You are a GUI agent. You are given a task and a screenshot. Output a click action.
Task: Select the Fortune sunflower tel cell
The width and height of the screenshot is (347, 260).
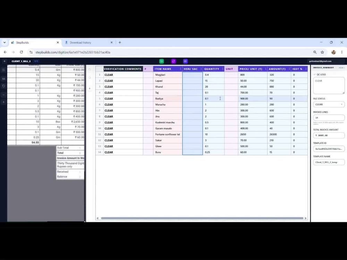click(x=168, y=134)
